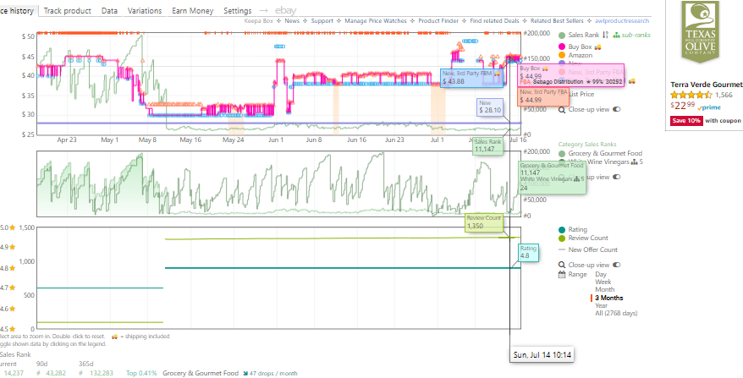Toggle Close-up view switch for category ranks
The image size is (743, 378).
(x=616, y=177)
